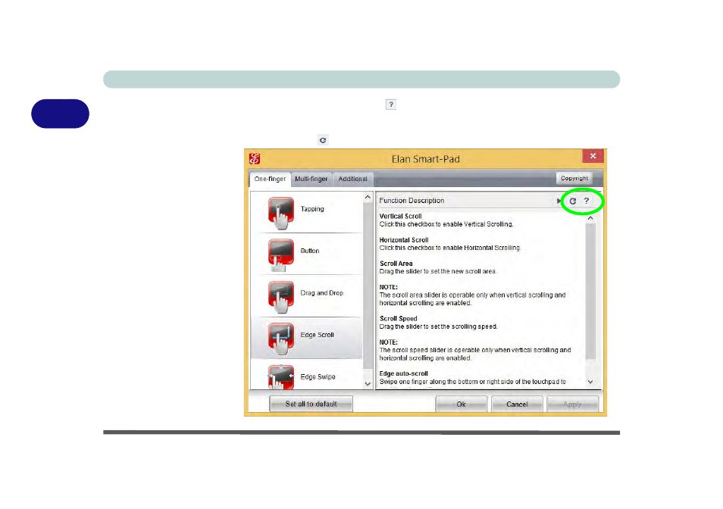The image size is (723, 509).
Task: Click the "Function Description" header label
Action: coord(412,201)
